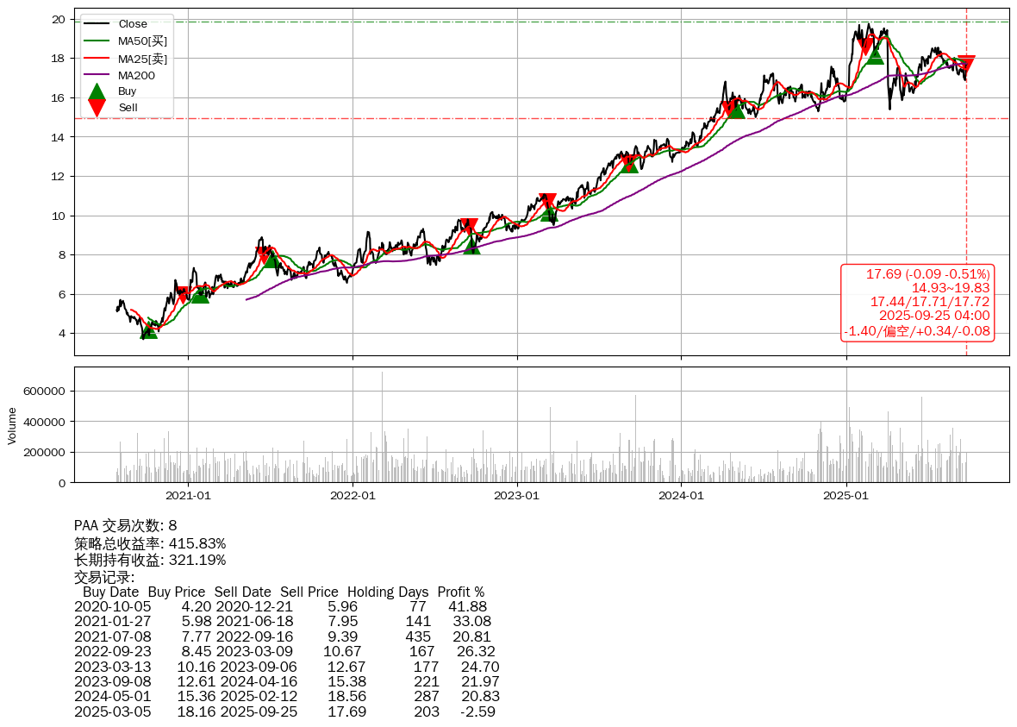Click the 2023-01 x-axis date label
Screen dimensions: 1017x727
[x=517, y=495]
